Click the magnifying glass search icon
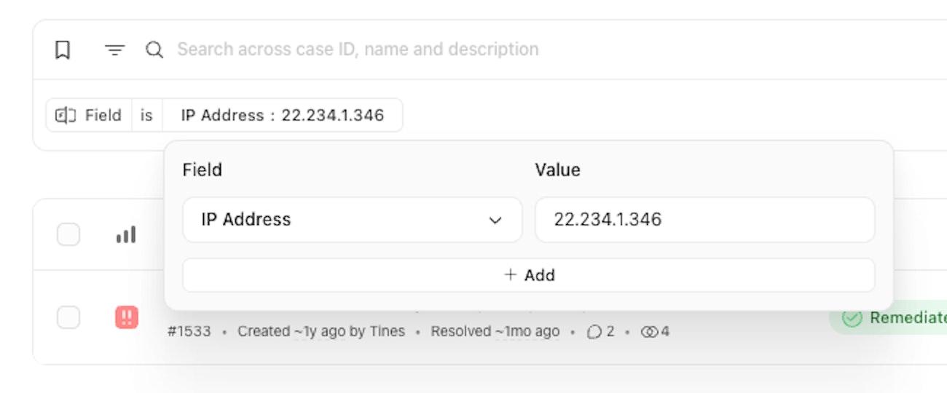Viewport: 947px width, 393px height. point(154,49)
